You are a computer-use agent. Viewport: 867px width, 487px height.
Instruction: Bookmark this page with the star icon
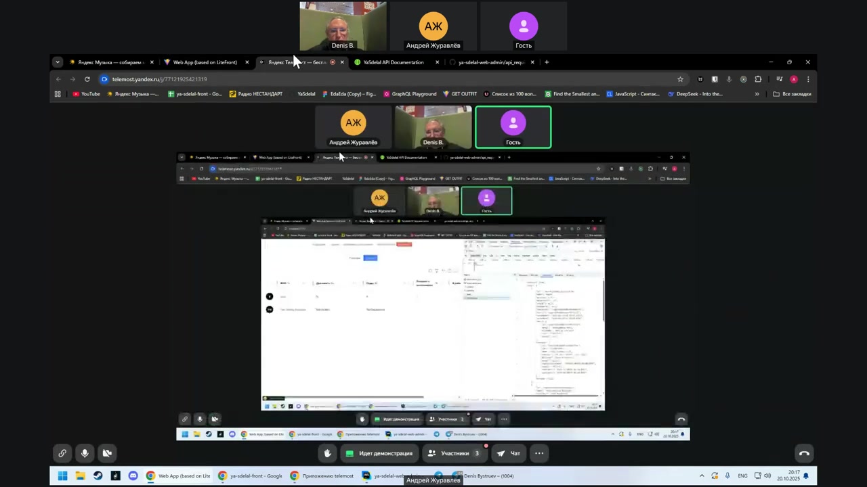tap(680, 79)
